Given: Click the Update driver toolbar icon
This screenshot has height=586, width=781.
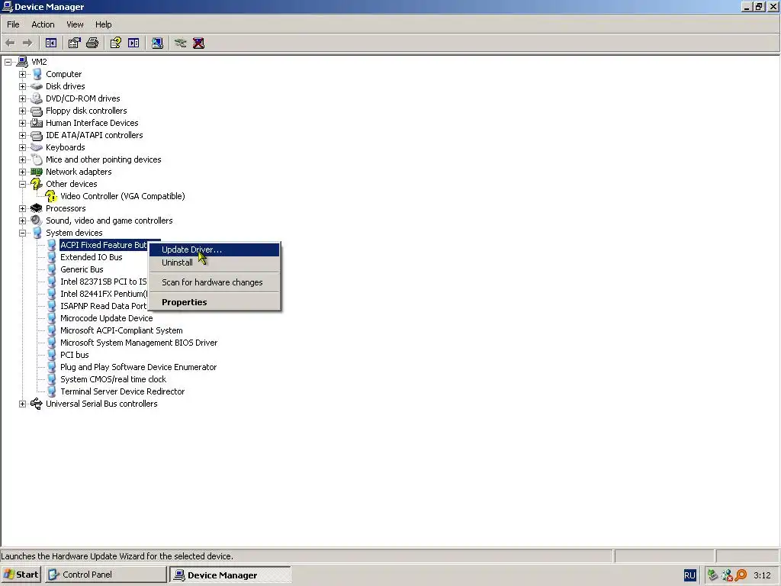Looking at the screenshot, I should (180, 43).
